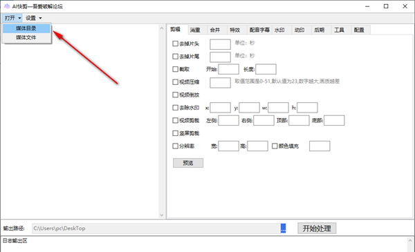Click the 顶部 crop input field
This screenshot has height=252, width=415.
pyautogui.click(x=299, y=120)
